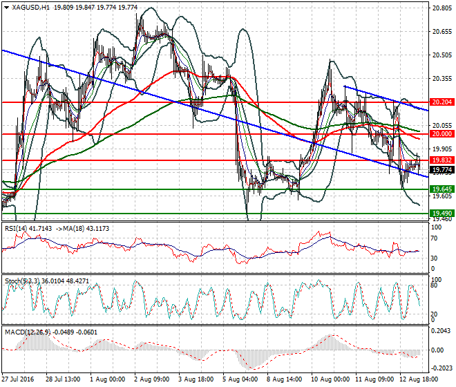Viewport: 456px width, 387px height.
Task: Click the MACD scale value -0.2023
Action: coord(441,368)
